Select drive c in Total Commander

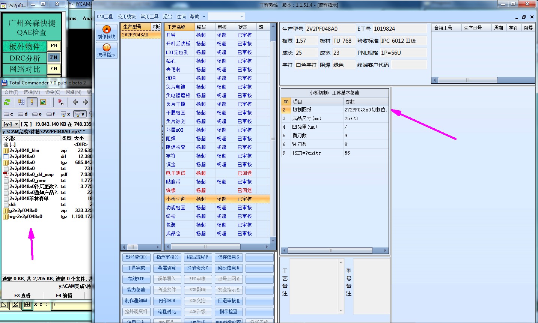click(9, 114)
